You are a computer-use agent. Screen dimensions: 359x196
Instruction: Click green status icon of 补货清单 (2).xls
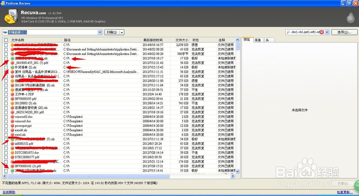12,67
